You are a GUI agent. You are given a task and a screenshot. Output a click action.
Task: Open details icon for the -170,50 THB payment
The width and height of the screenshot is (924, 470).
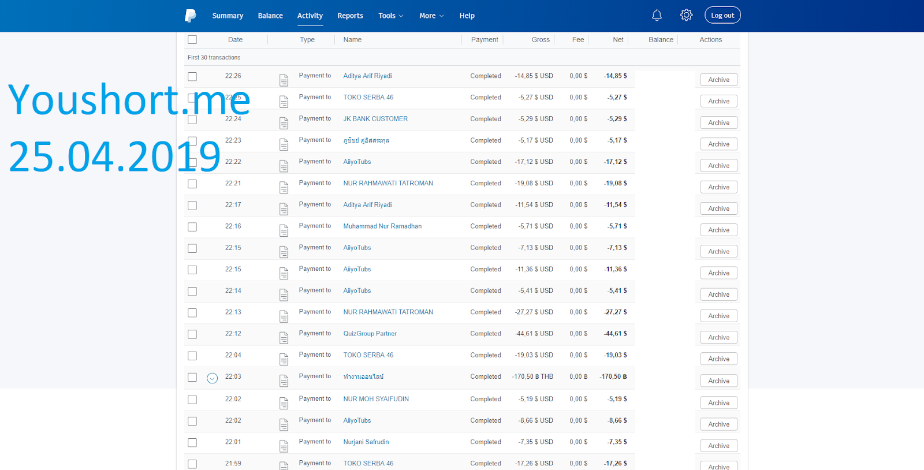click(x=284, y=381)
